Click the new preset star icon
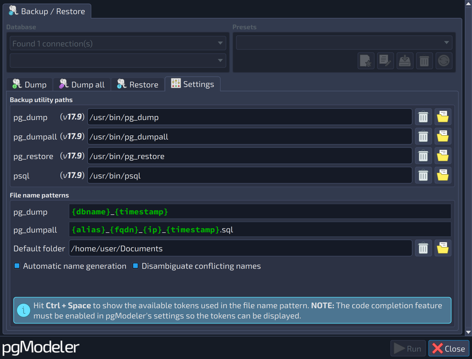This screenshot has height=359, width=472. click(366, 61)
